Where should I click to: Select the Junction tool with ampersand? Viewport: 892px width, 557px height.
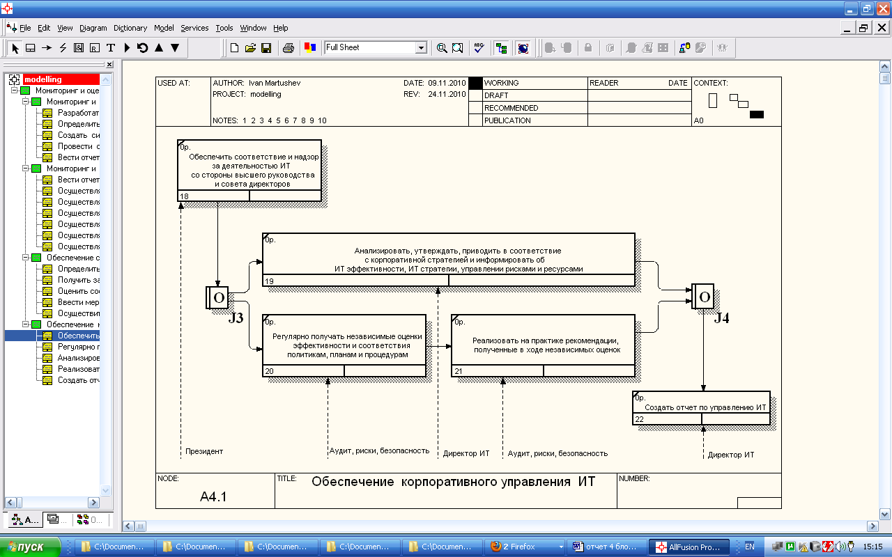point(79,48)
